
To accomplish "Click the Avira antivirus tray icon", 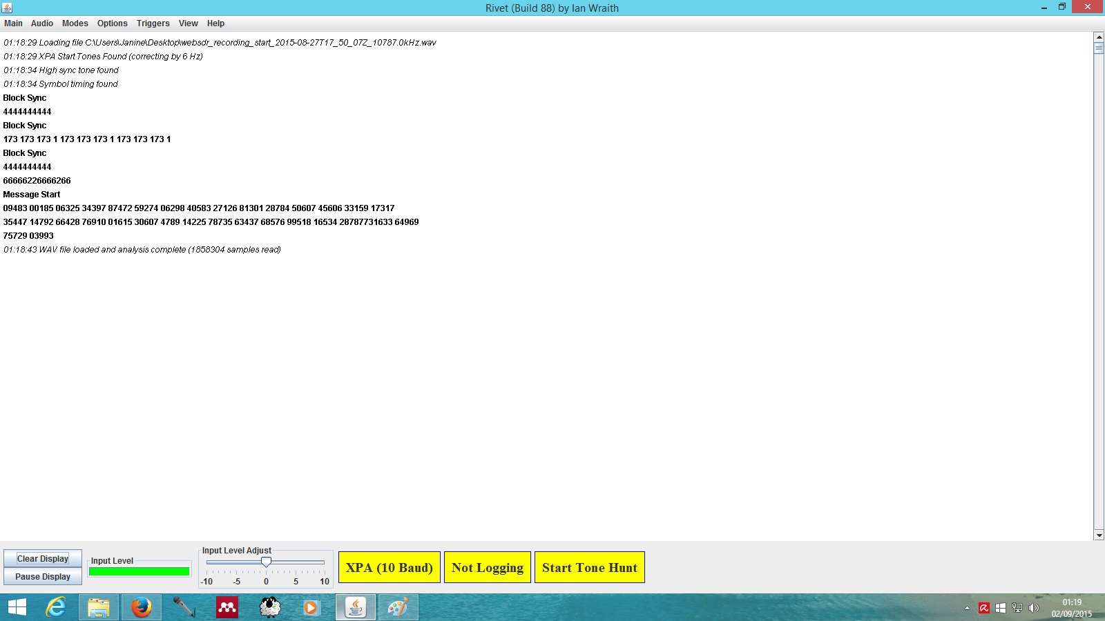I will [984, 608].
